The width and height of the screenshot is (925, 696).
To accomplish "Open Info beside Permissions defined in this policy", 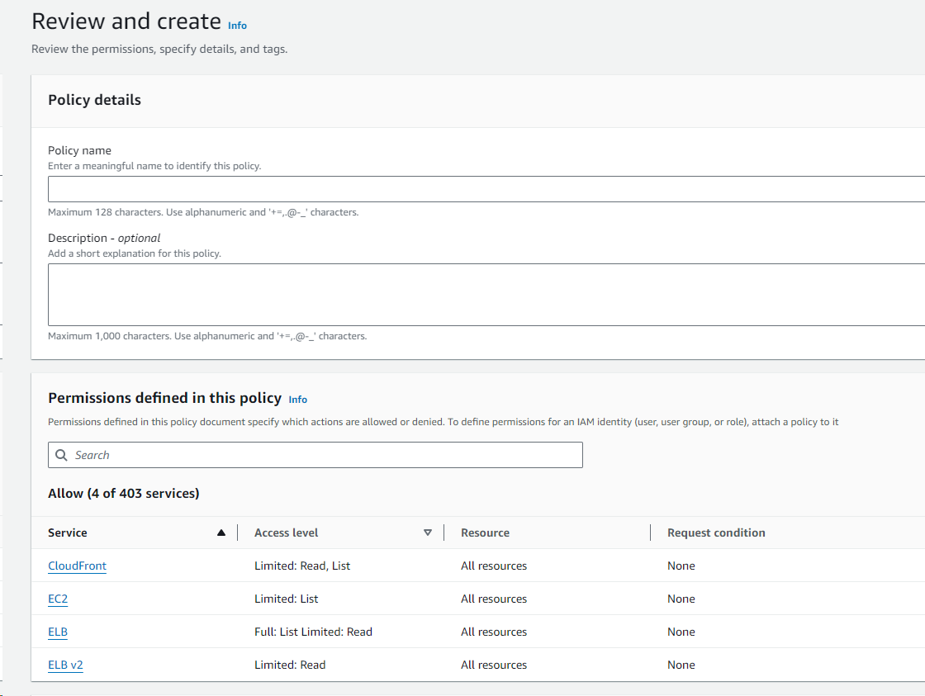I will (297, 400).
